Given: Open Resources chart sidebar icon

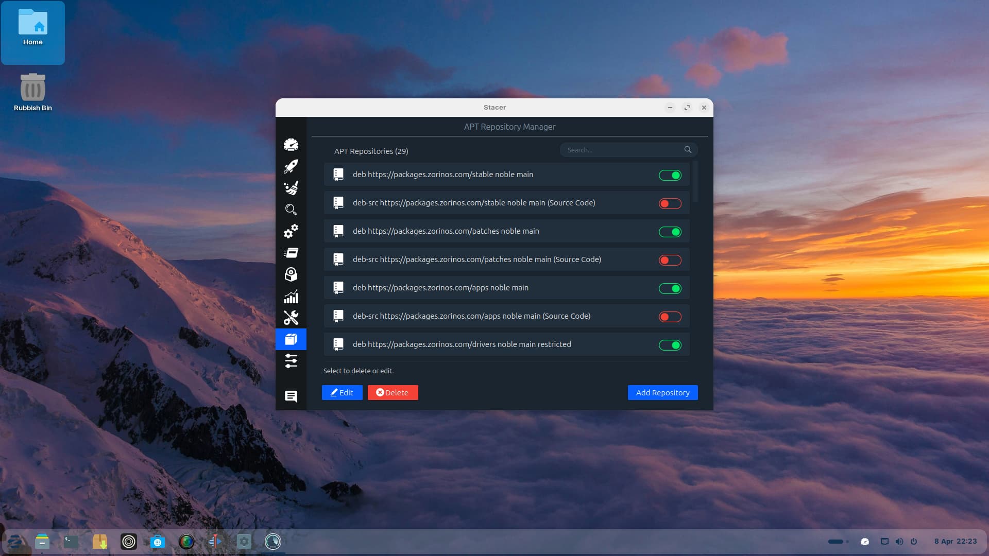Looking at the screenshot, I should [x=291, y=297].
